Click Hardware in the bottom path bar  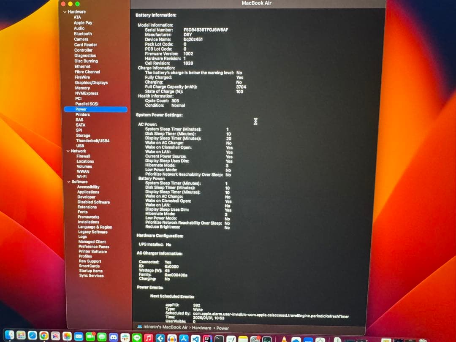[x=202, y=328]
